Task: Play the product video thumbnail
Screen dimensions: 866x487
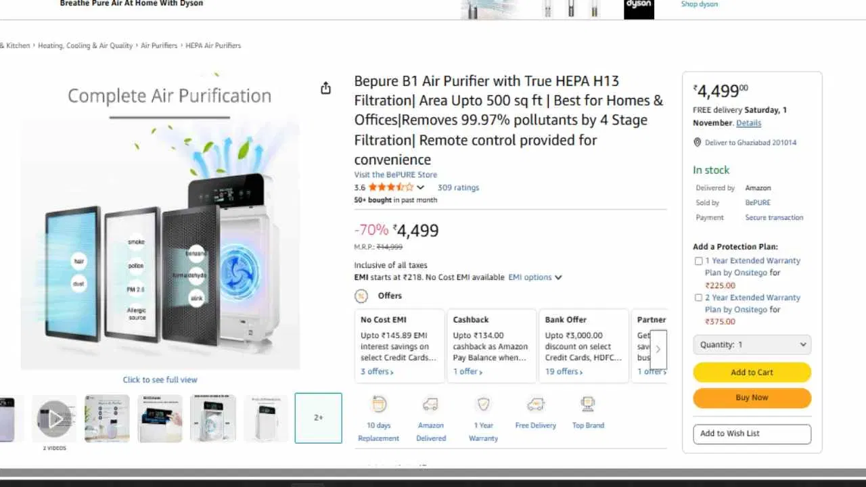Action: [54, 417]
